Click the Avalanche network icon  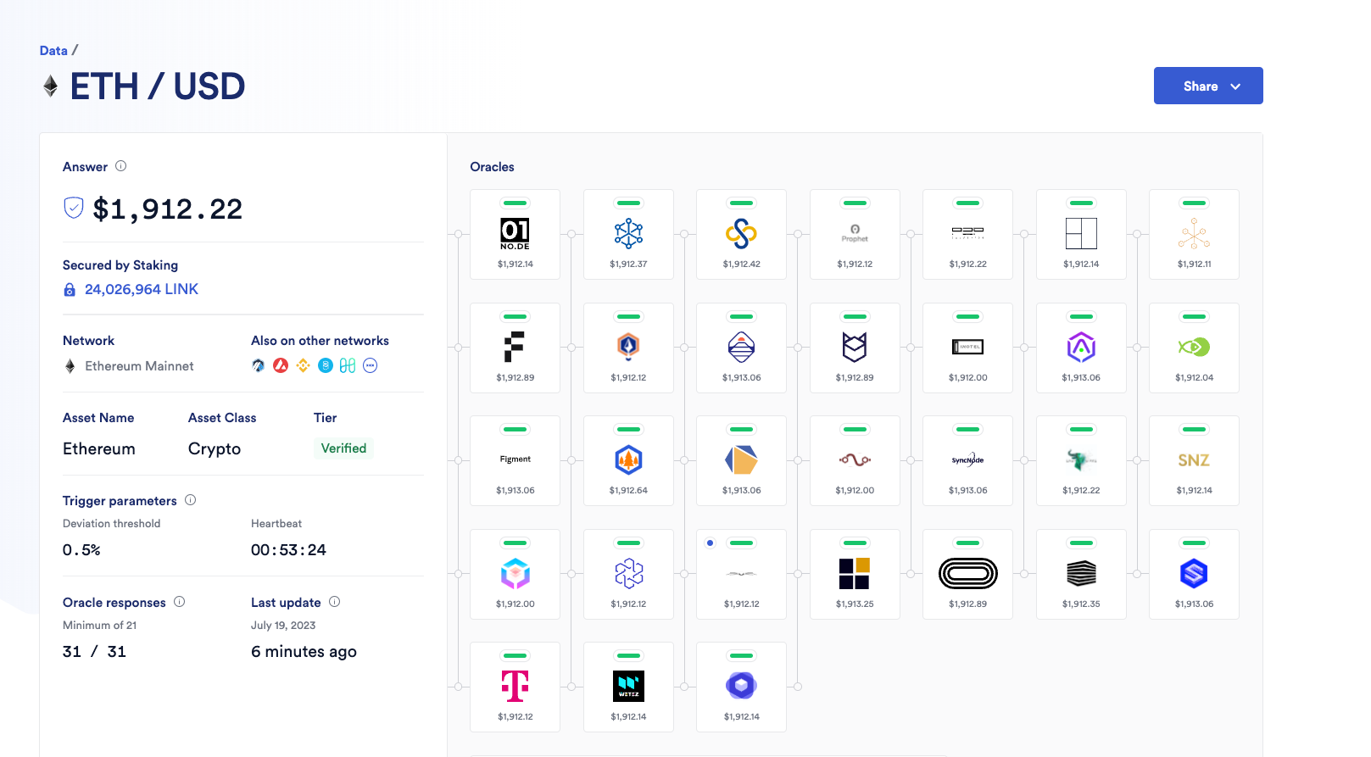tap(281, 365)
